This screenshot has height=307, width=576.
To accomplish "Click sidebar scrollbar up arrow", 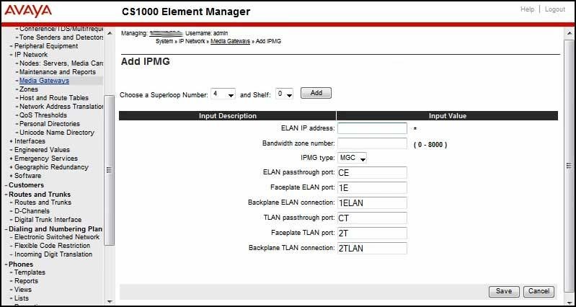I will tap(109, 33).
